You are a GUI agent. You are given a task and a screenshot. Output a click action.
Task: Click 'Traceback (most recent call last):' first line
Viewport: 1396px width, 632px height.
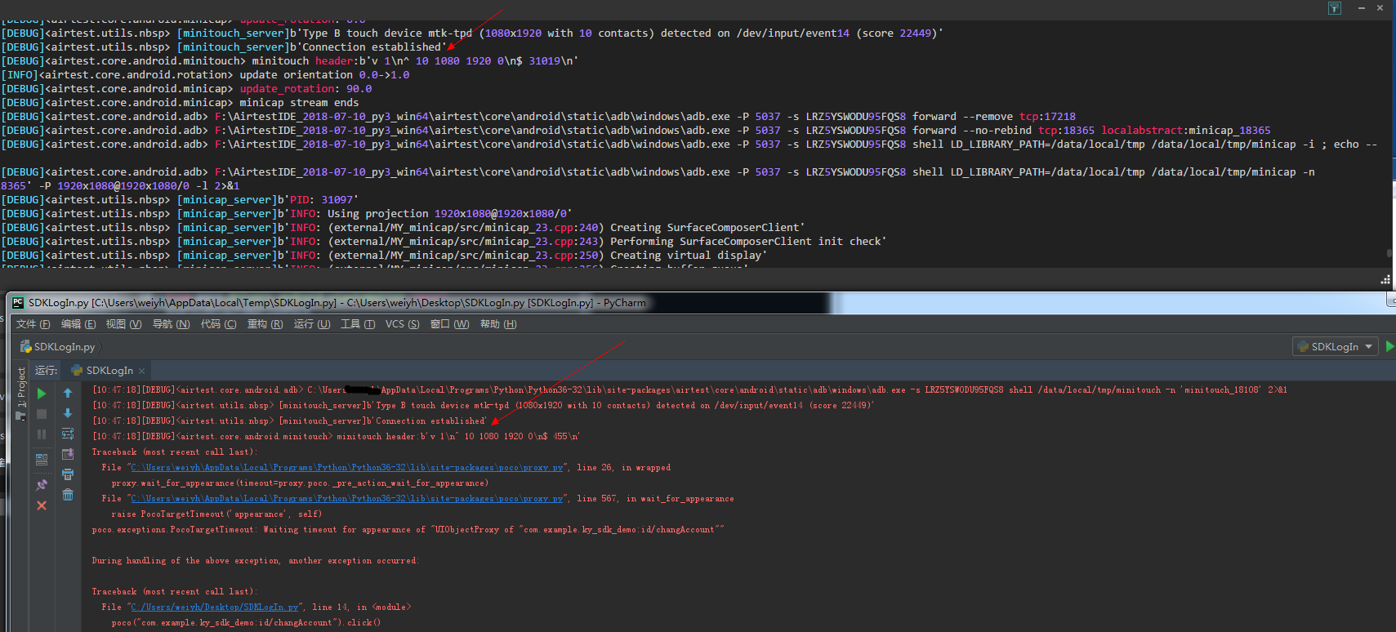pos(175,452)
